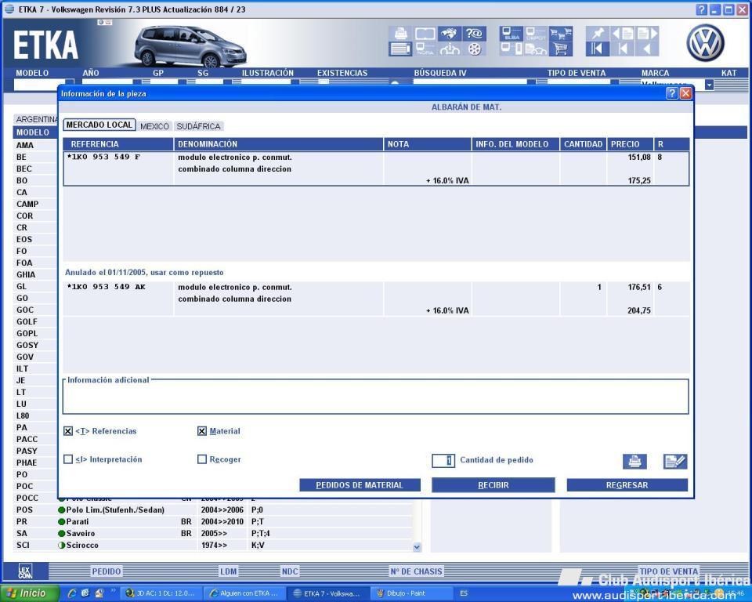Open the ELSA connection icon

511,34
